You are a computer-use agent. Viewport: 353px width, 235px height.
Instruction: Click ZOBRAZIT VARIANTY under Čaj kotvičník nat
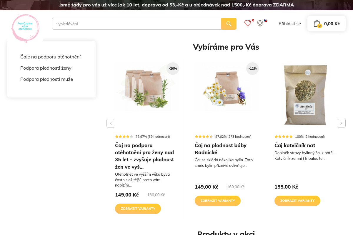pyautogui.click(x=297, y=201)
